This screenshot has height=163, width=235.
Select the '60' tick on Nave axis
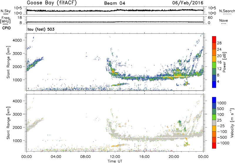click(210, 18)
